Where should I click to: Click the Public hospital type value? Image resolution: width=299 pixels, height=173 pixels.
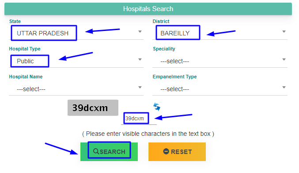[x=25, y=61]
